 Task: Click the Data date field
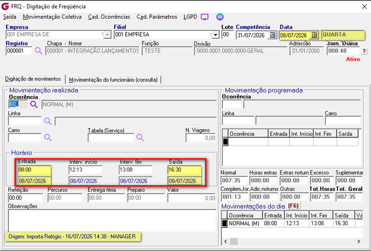pyautogui.click(x=295, y=35)
